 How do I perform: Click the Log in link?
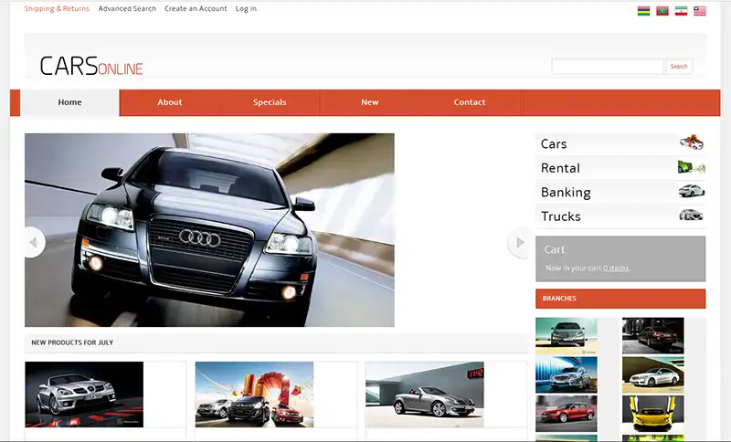(x=246, y=9)
